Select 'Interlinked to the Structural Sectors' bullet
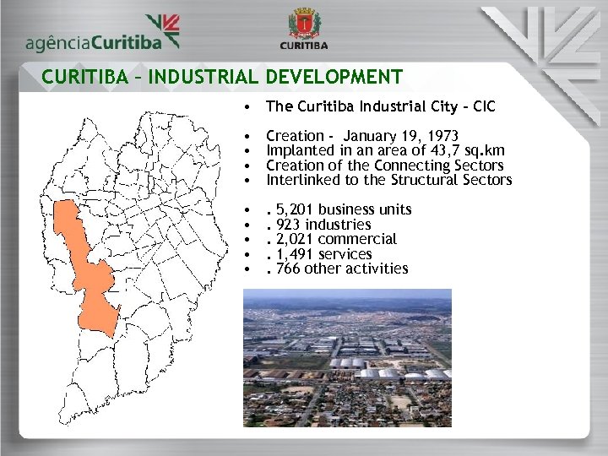The height and width of the screenshot is (456, 608). (x=389, y=180)
